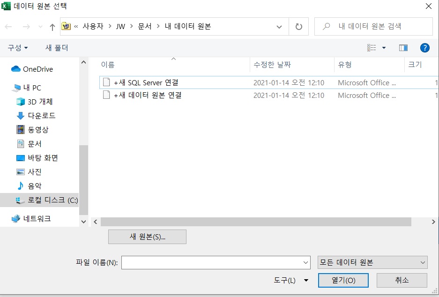Click the horizontal scrollbar in the file list

click(x=255, y=222)
